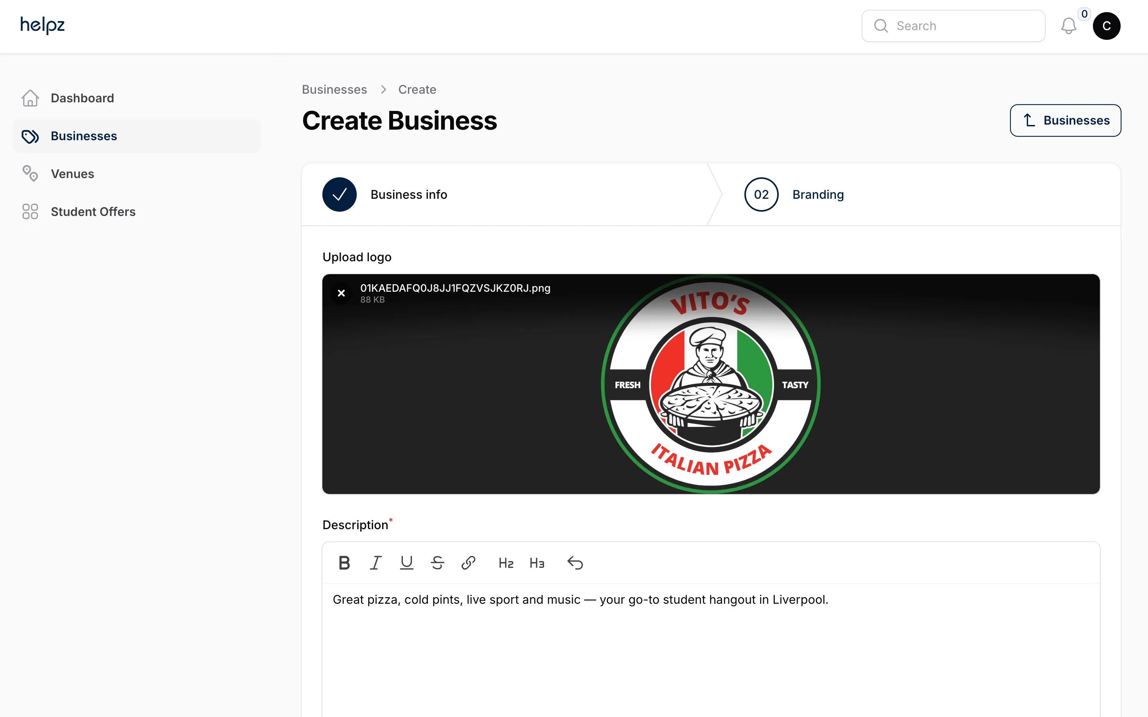The image size is (1148, 717).
Task: Click the Create breadcrumb
Action: tap(417, 90)
